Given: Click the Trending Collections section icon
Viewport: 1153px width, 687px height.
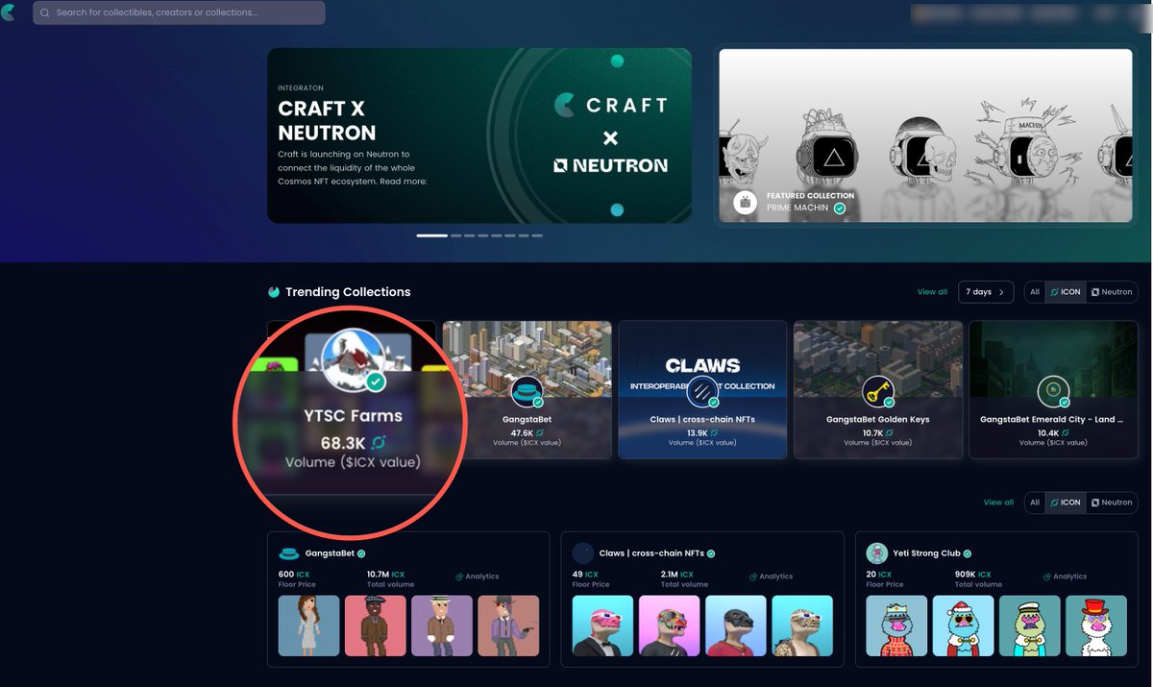Looking at the screenshot, I should 274,292.
